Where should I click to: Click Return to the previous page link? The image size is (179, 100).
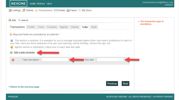[x=24, y=87]
